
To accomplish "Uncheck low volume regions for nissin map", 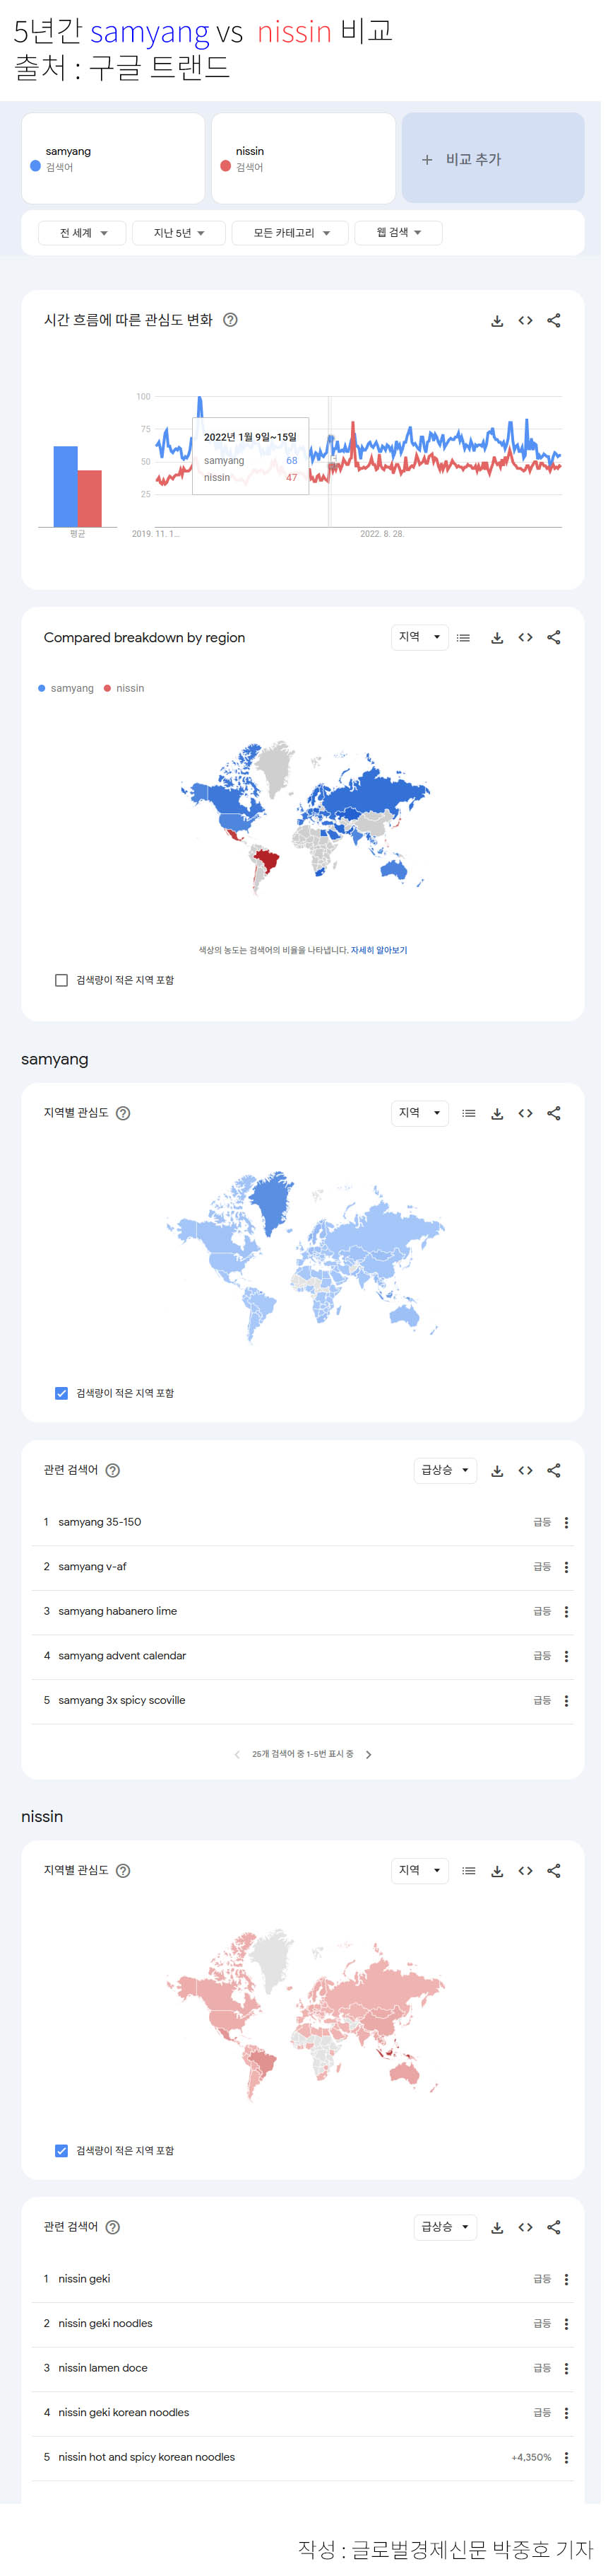I will point(62,2175).
